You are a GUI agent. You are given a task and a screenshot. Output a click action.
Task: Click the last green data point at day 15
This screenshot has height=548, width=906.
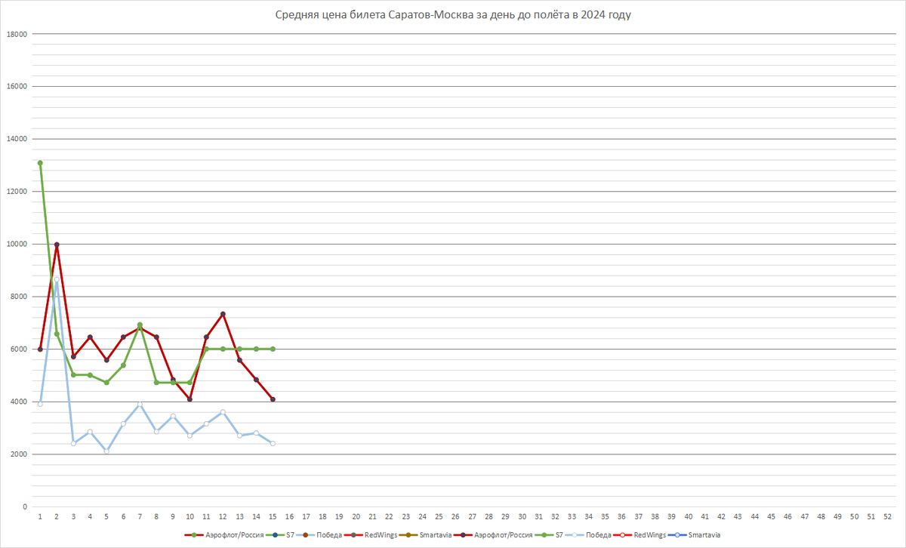273,349
